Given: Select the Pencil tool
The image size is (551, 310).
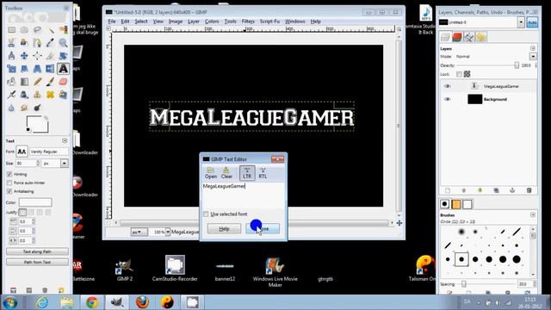Looking at the screenshot, I should [37, 82].
